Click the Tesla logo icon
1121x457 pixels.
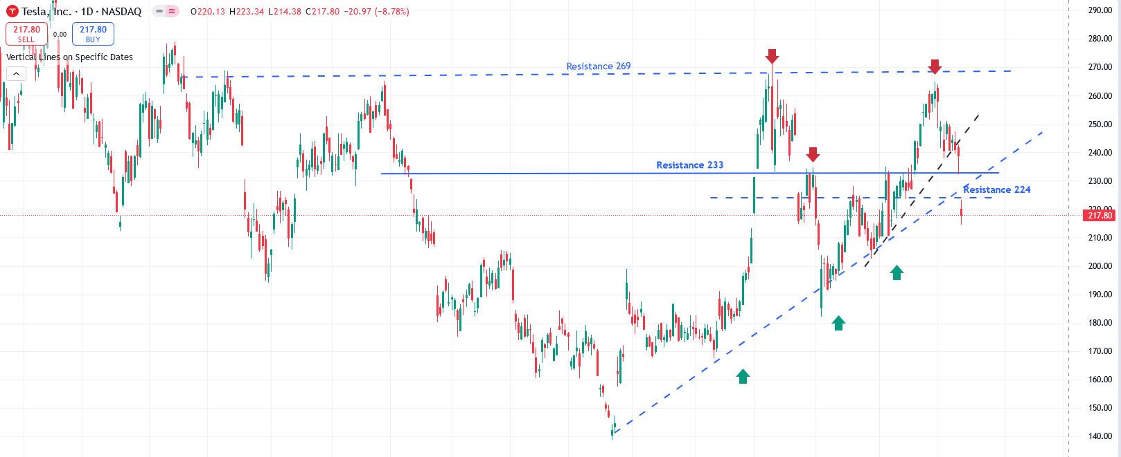pyautogui.click(x=12, y=12)
